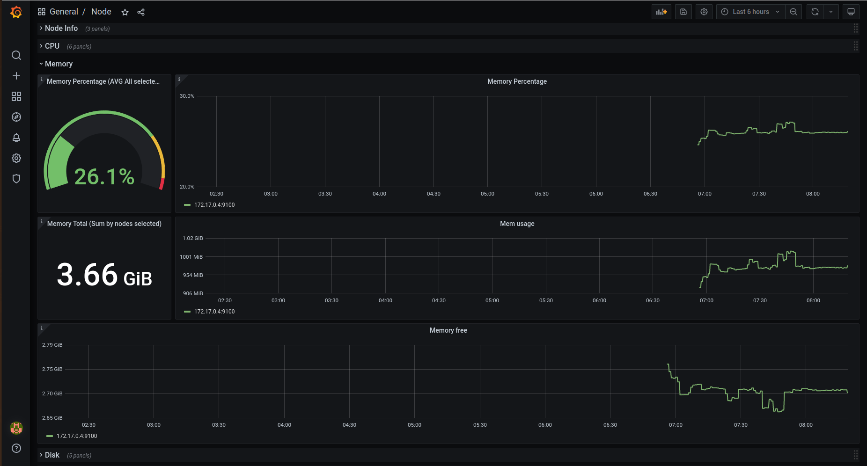Screen dimensions: 867x466
Task: Open the Alerting bell icon
Action: point(16,138)
